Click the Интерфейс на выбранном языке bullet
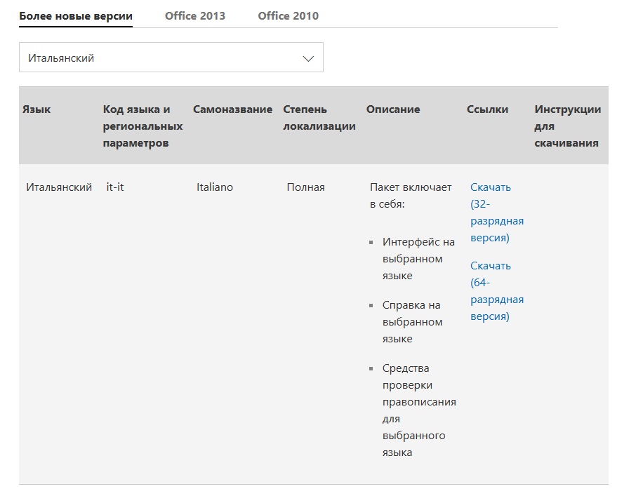 418,259
